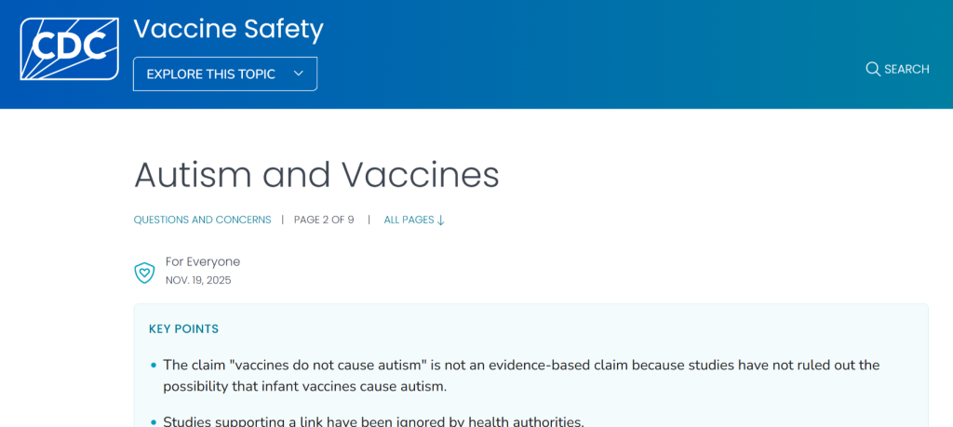The width and height of the screenshot is (953, 427).
Task: Click the down arrow beside All Pages
Action: [x=441, y=220]
